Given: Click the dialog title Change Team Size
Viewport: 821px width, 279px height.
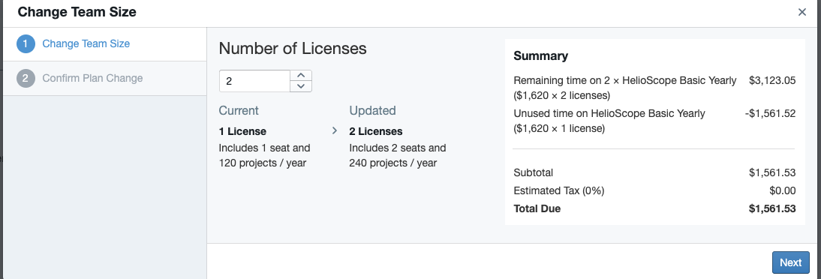Looking at the screenshot, I should point(77,12).
